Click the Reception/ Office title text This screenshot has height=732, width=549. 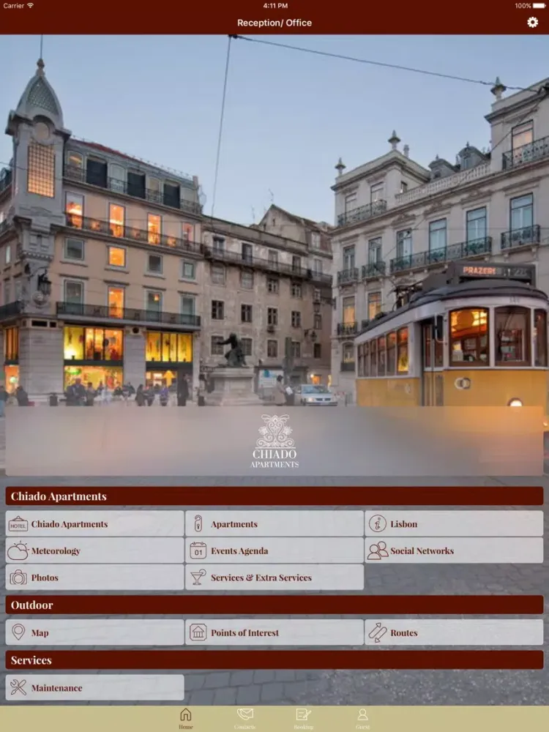274,23
